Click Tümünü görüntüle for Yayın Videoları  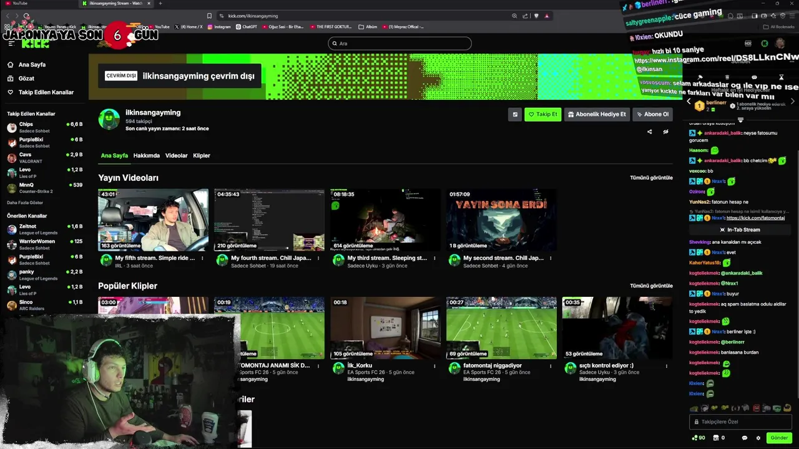tap(651, 178)
